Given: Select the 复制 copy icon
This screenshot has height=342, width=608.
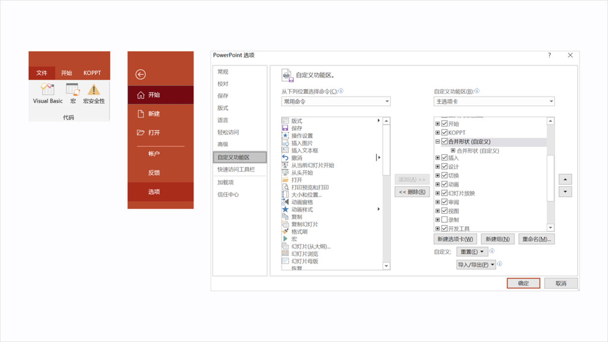Looking at the screenshot, I should coord(285,217).
